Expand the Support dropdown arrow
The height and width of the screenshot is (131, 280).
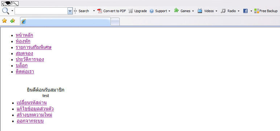(x=169, y=11)
